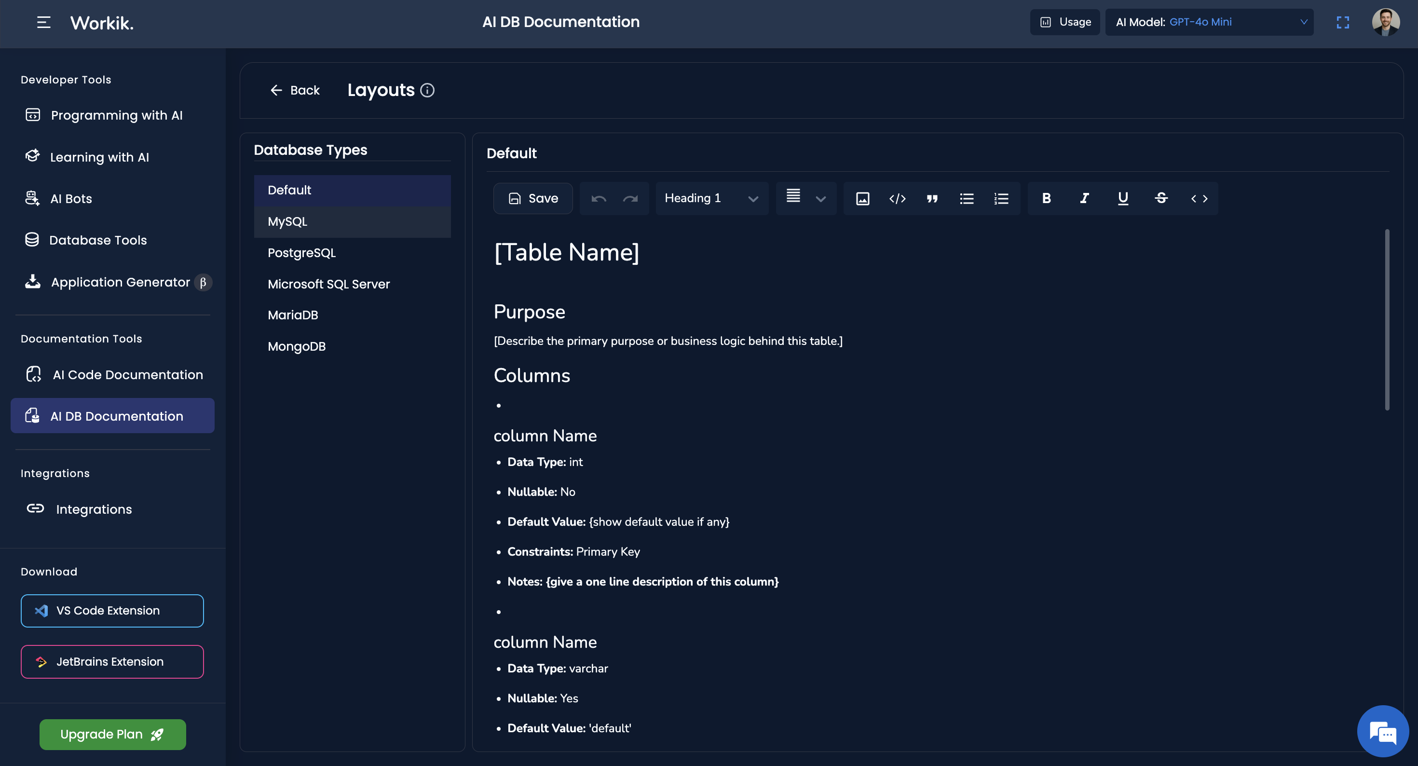The height and width of the screenshot is (766, 1418).
Task: Toggle italic formatting
Action: click(1084, 198)
